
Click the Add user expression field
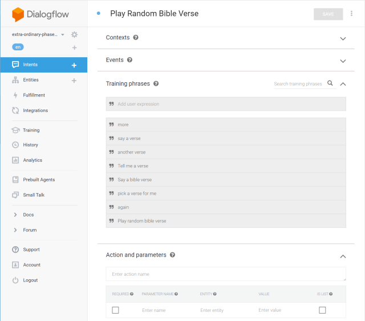coord(226,104)
